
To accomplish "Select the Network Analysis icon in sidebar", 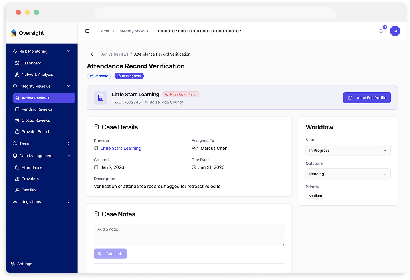I will click(x=17, y=74).
